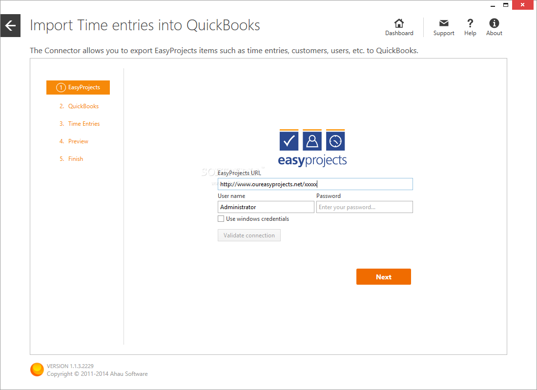
Task: Focus the EasyProjects URL field
Action: coord(315,184)
